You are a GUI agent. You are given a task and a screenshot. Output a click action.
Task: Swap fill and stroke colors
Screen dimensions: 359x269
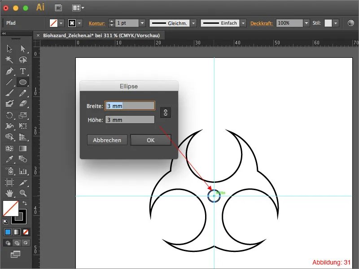(25, 203)
